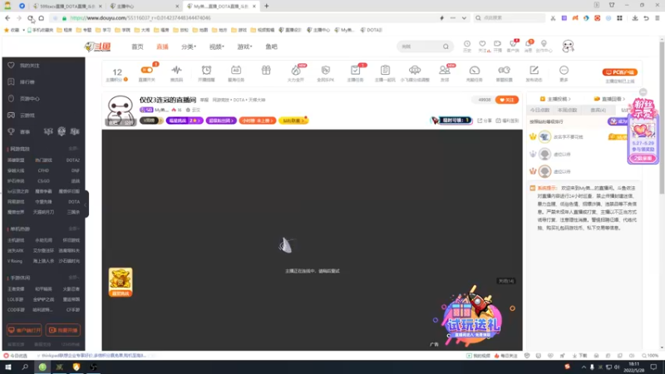This screenshot has width=665, height=374.
Task: Click the user avatar in site header
Action: point(568,47)
